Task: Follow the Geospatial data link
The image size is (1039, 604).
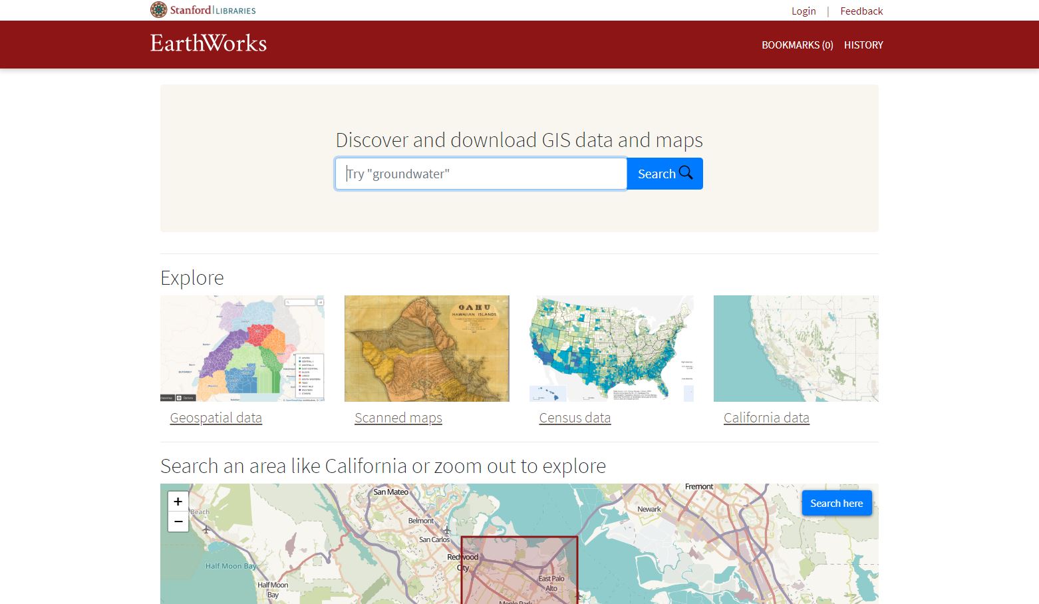Action: pos(216,418)
